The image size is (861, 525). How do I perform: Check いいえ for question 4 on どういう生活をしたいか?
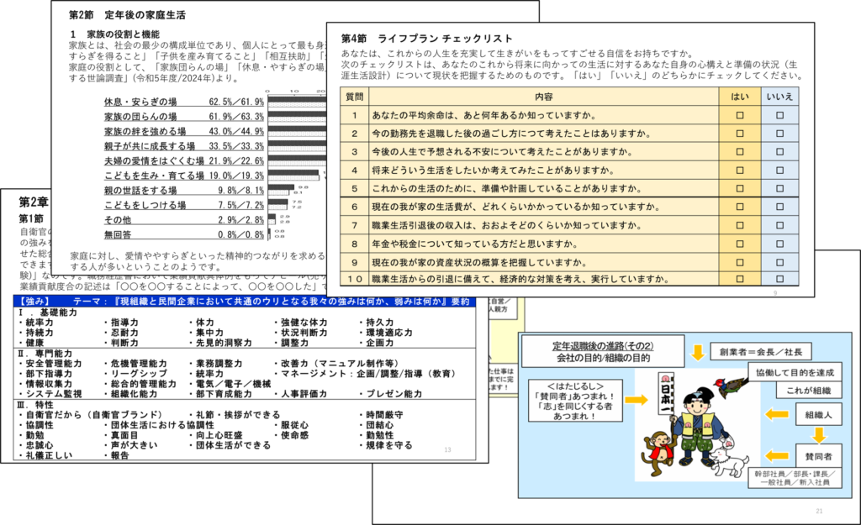(x=779, y=170)
